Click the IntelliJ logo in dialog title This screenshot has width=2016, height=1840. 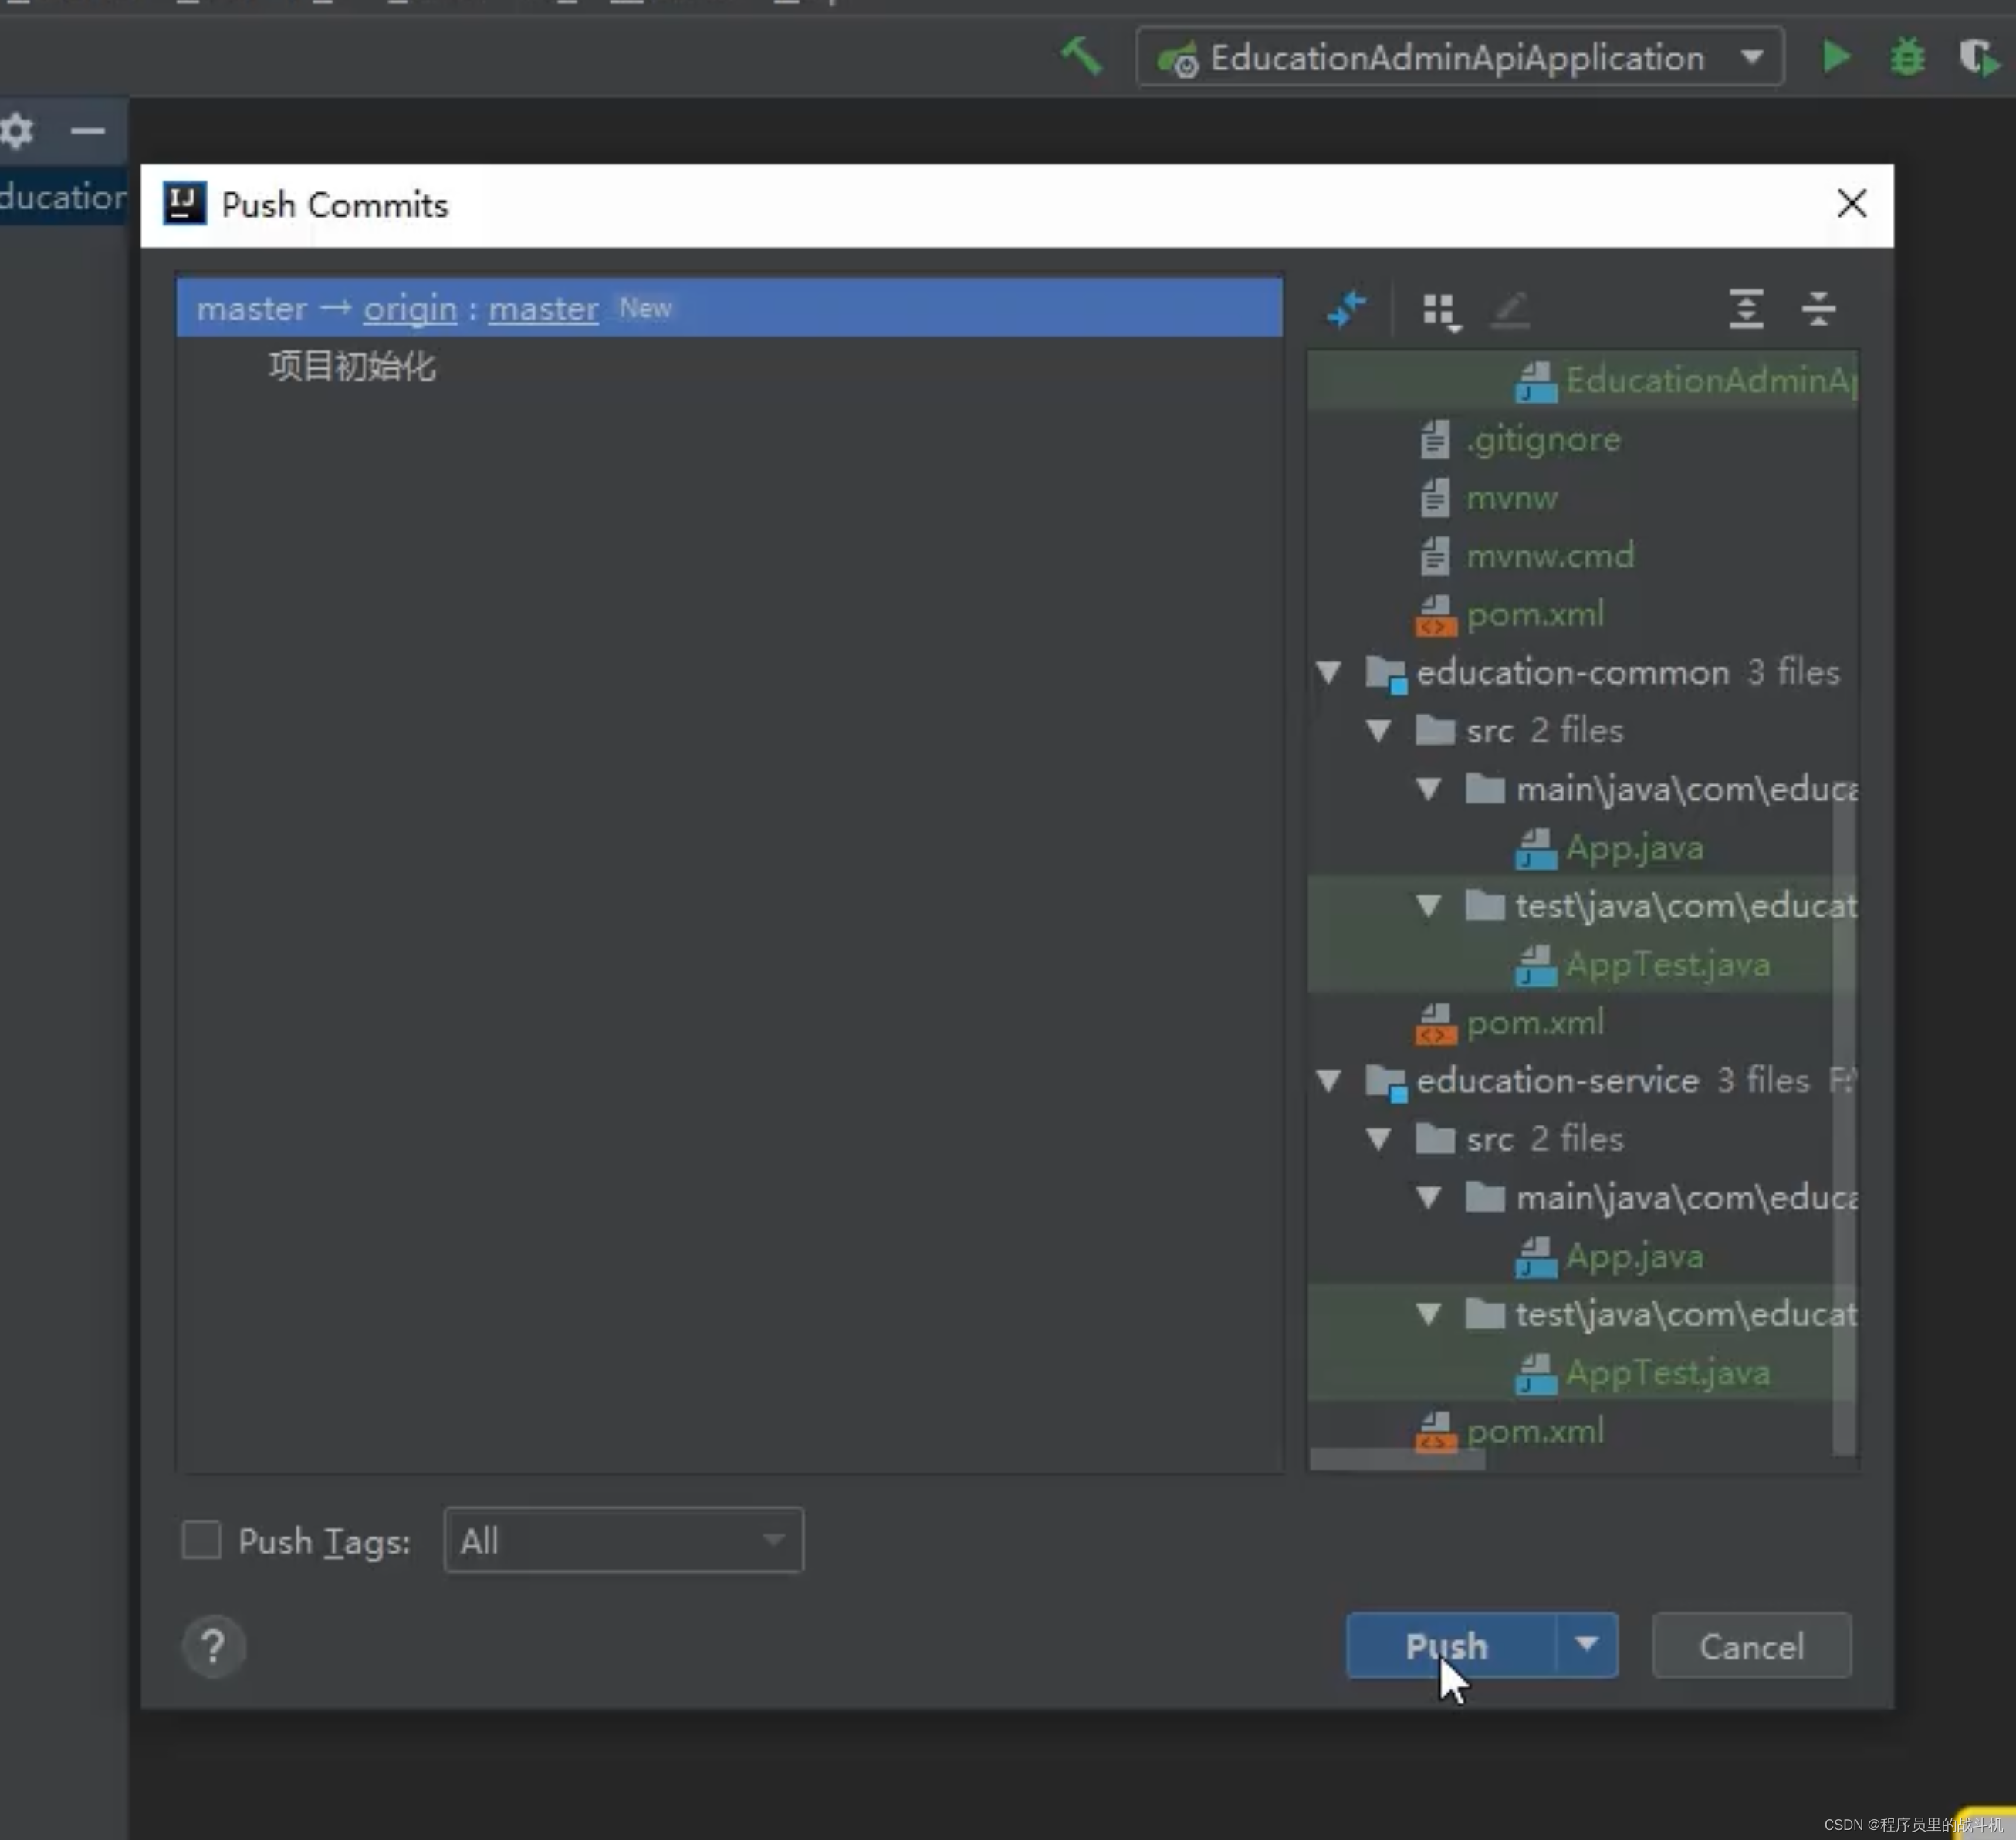(x=184, y=204)
